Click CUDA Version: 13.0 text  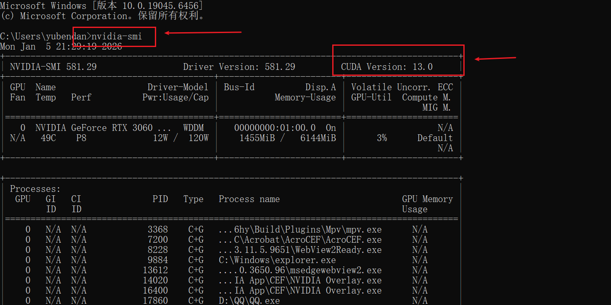click(387, 67)
